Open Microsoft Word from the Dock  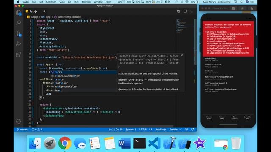coord(124,143)
